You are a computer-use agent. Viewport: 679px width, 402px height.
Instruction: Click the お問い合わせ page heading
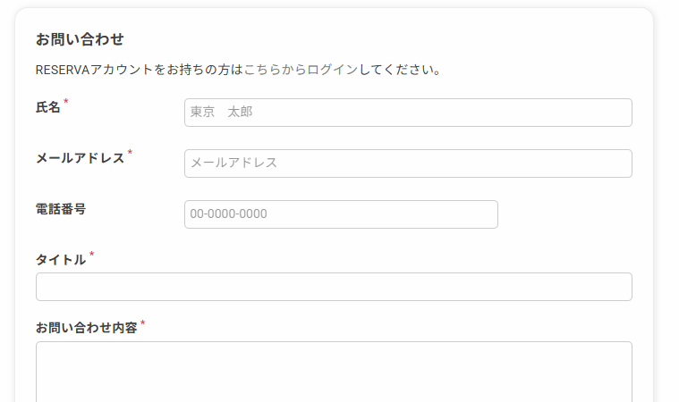(80, 39)
